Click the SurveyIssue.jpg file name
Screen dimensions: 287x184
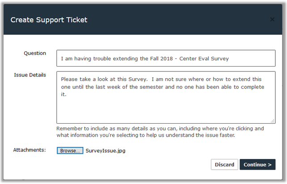tap(106, 151)
